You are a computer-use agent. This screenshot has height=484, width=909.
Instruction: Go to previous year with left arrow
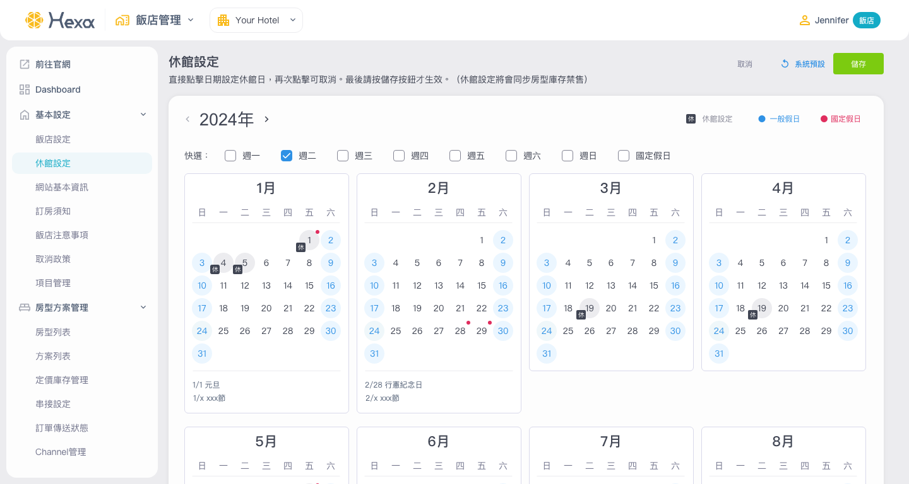click(187, 120)
